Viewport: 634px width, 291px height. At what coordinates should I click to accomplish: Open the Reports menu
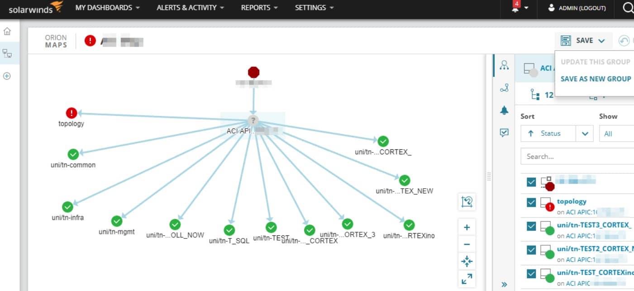click(x=259, y=8)
